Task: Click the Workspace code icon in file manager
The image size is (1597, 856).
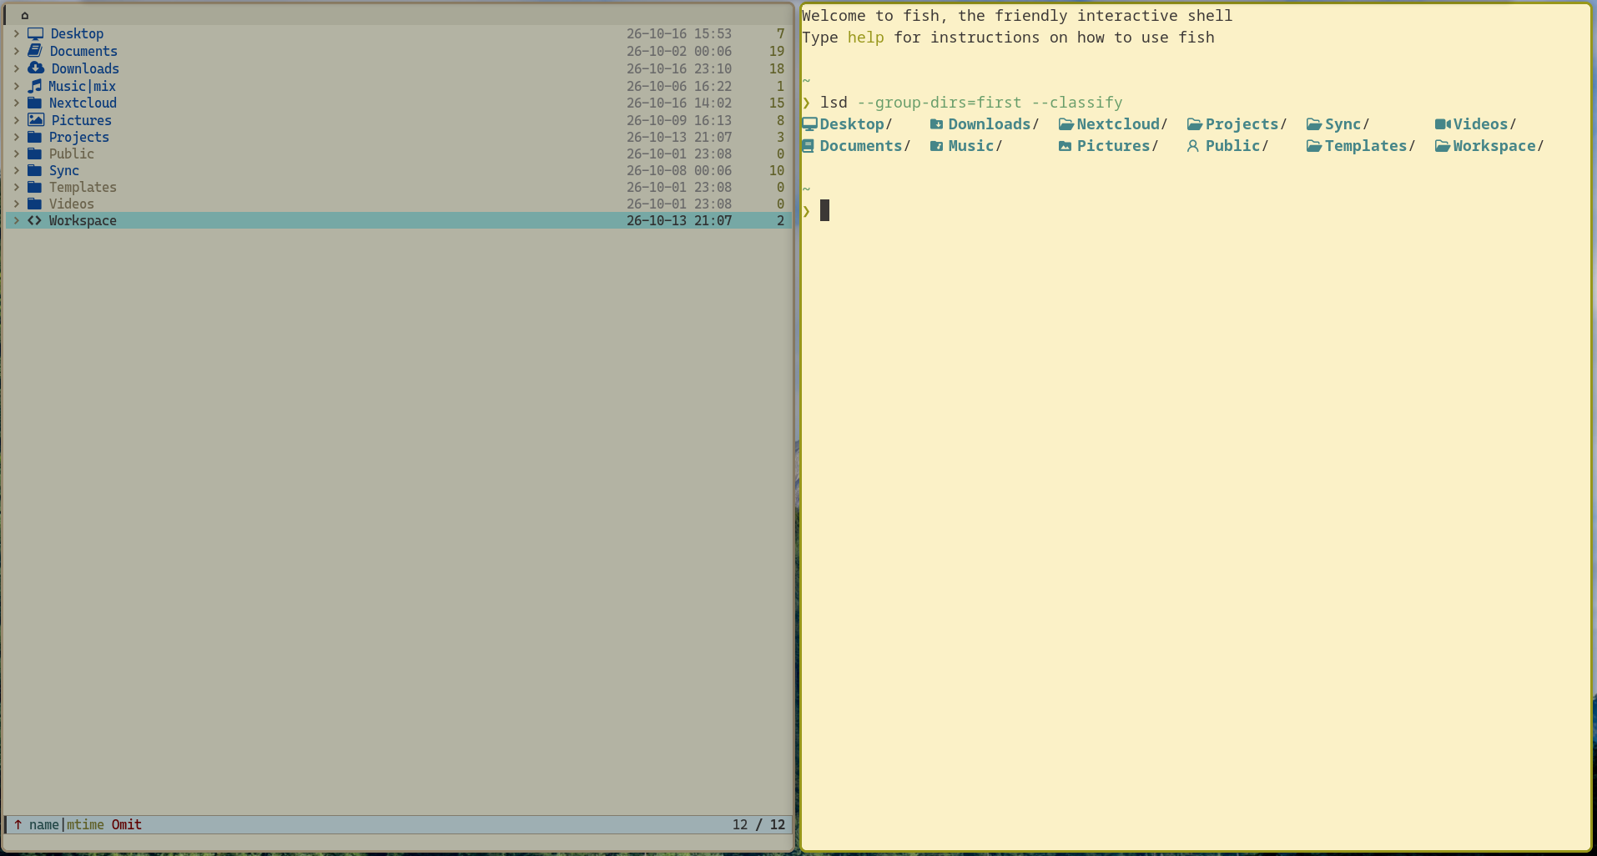Action: (34, 220)
